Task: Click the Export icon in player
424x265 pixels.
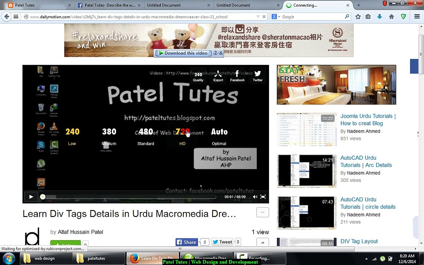Action: point(218,76)
